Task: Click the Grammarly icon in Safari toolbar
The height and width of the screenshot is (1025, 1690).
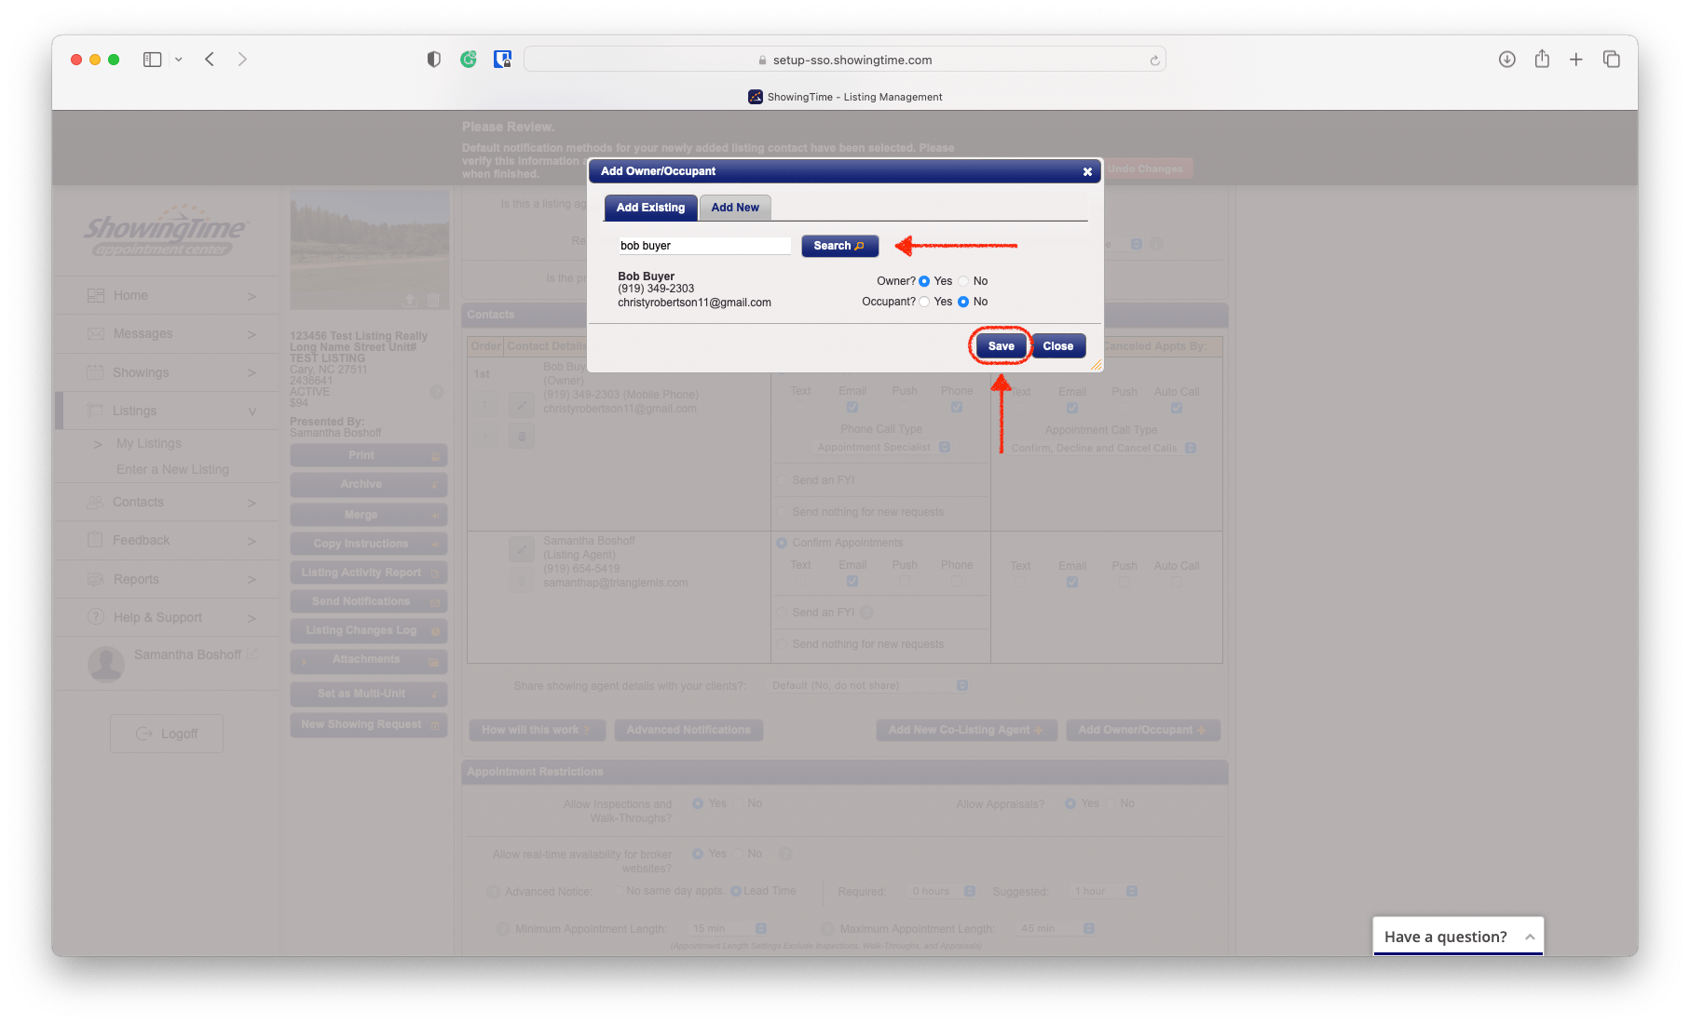Action: (x=470, y=59)
